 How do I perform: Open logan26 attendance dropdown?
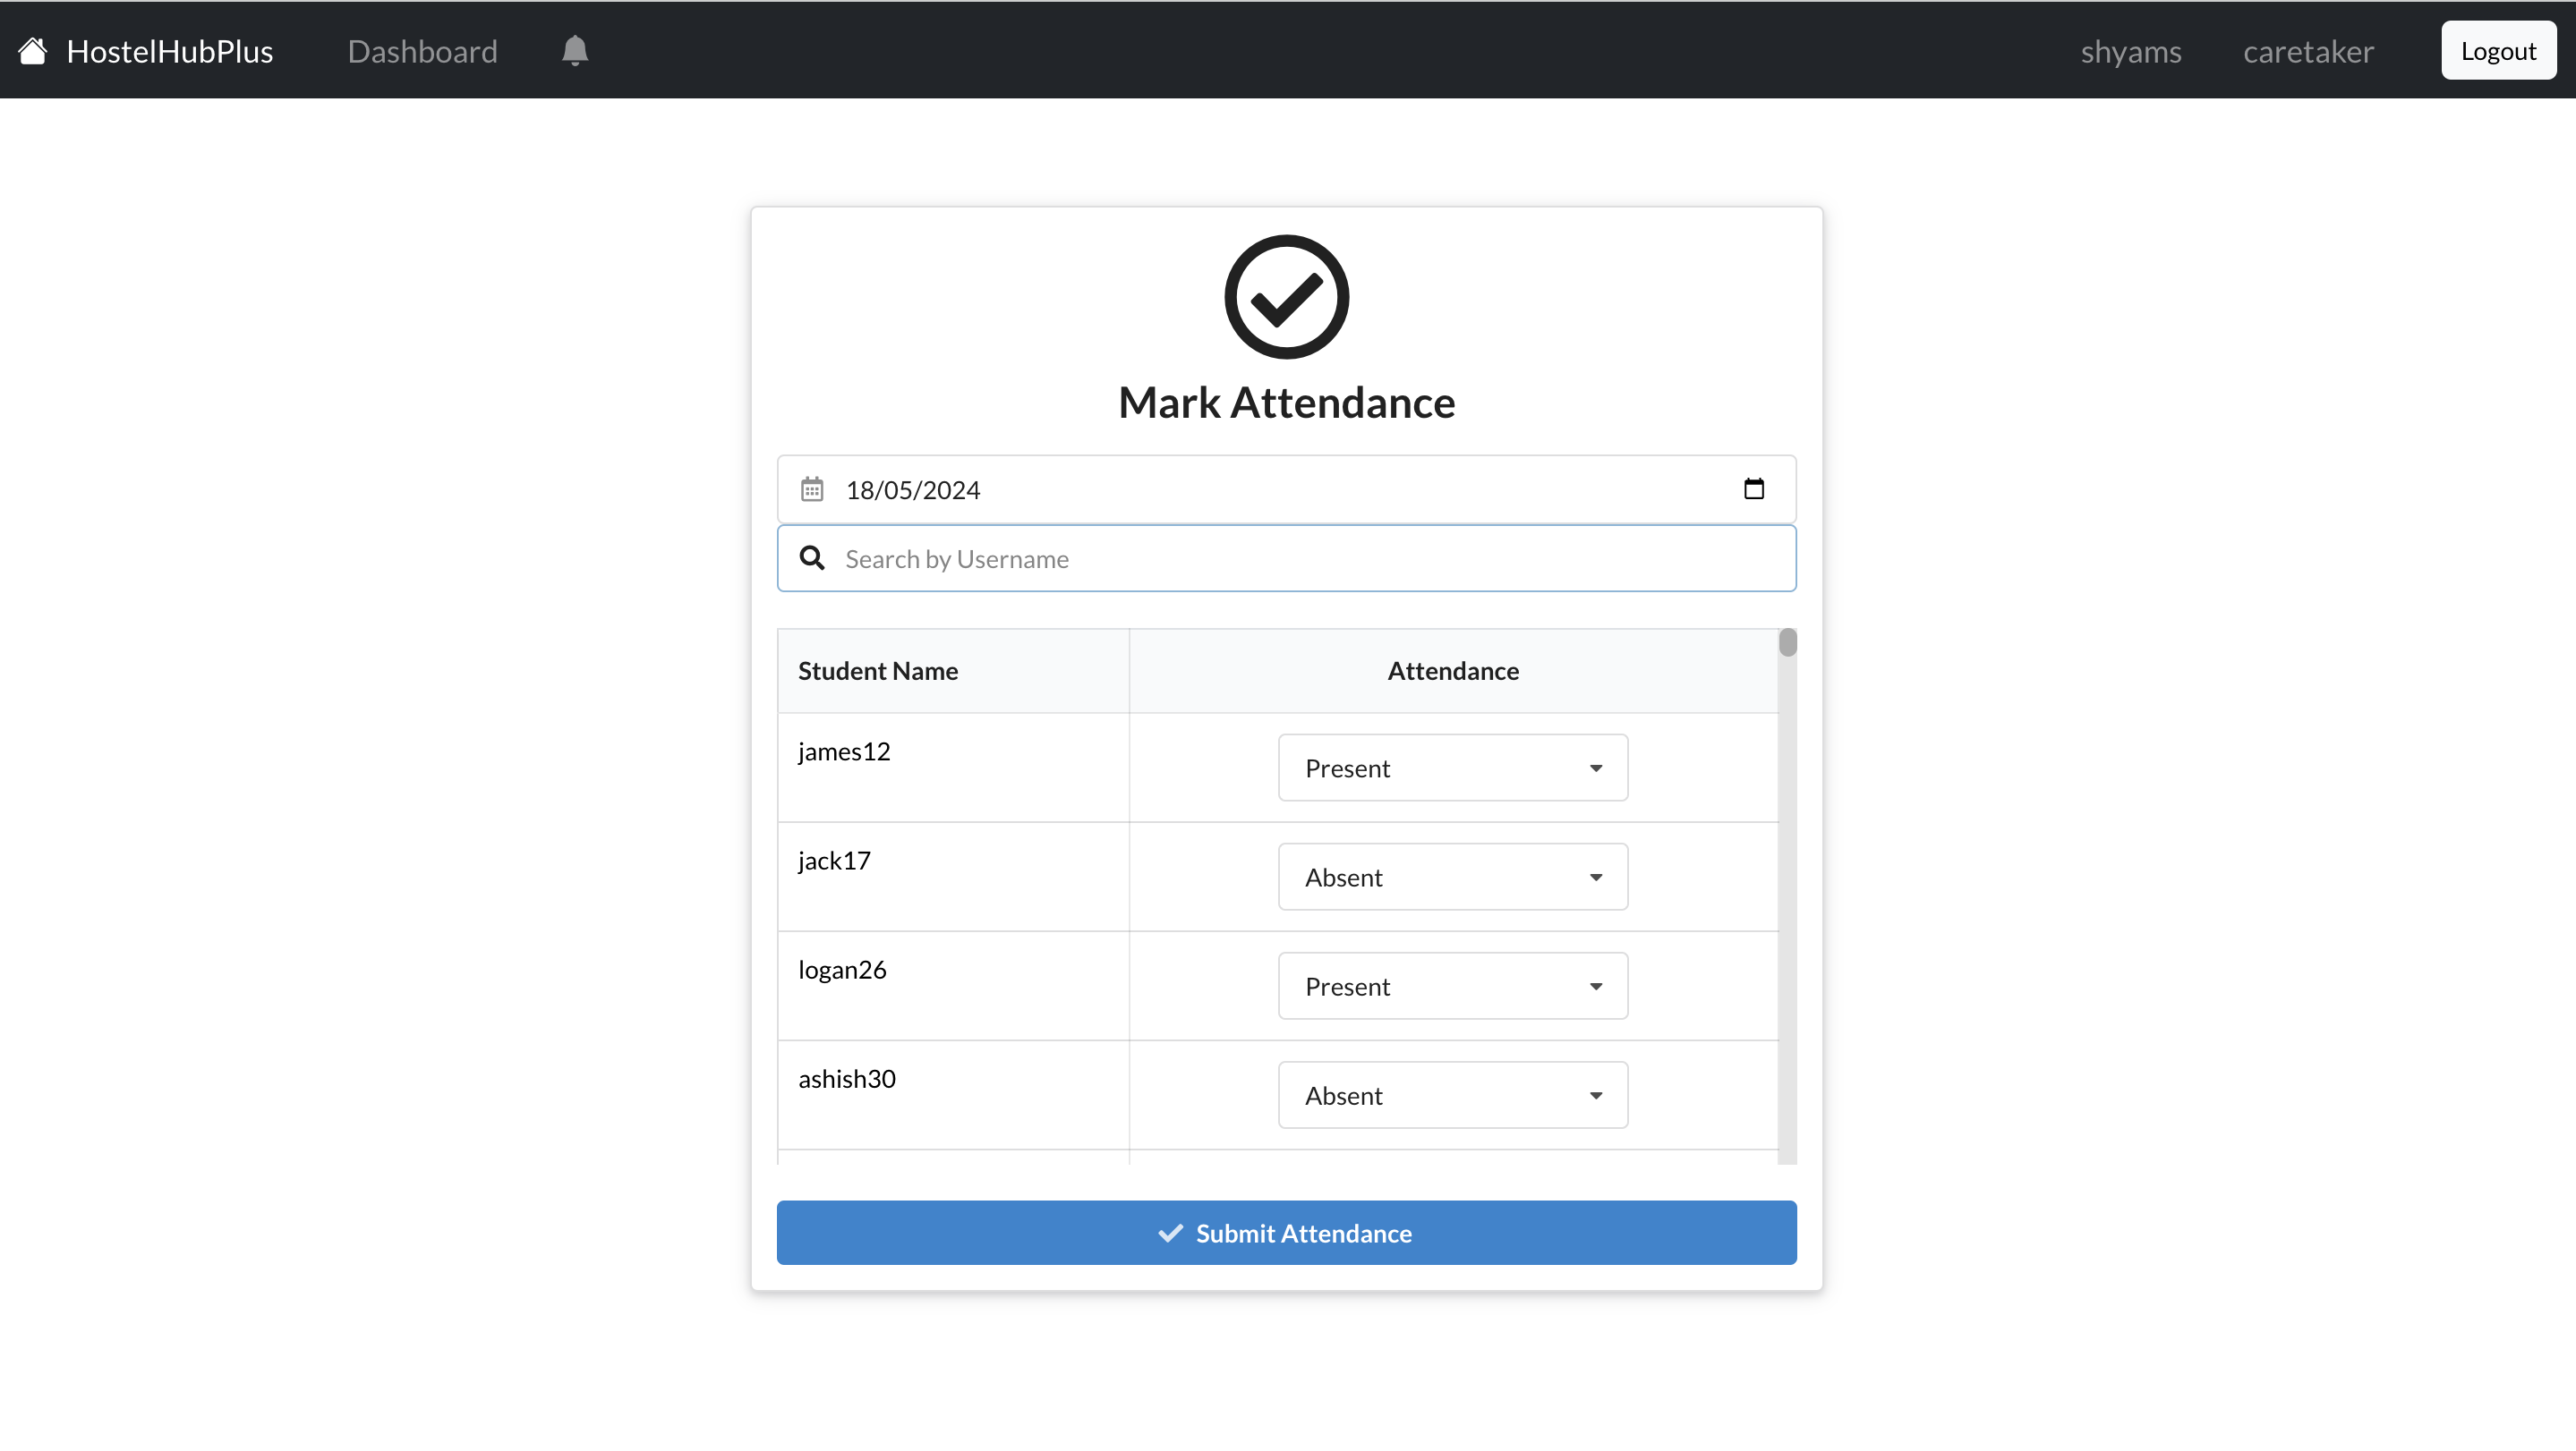point(1452,985)
